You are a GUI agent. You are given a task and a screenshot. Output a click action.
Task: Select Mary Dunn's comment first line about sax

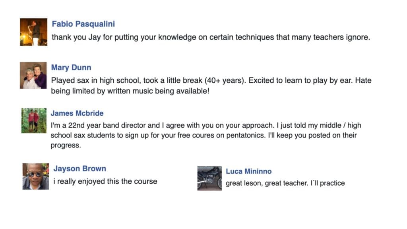click(211, 80)
